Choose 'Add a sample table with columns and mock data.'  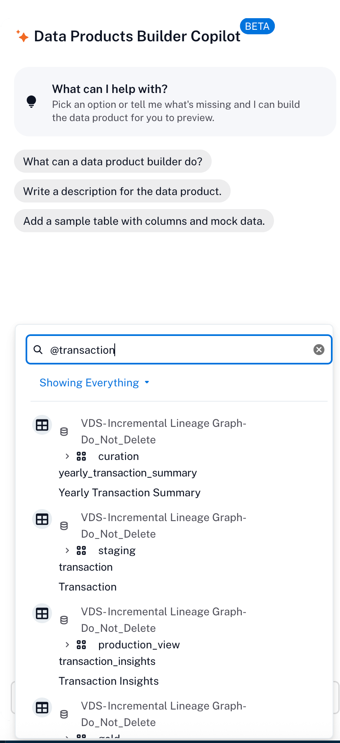[x=144, y=221]
